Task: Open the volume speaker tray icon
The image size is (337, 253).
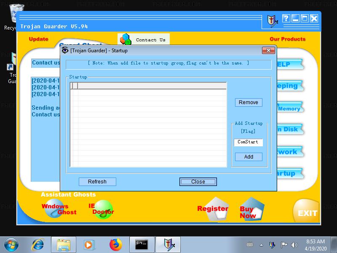Action: 294,245
